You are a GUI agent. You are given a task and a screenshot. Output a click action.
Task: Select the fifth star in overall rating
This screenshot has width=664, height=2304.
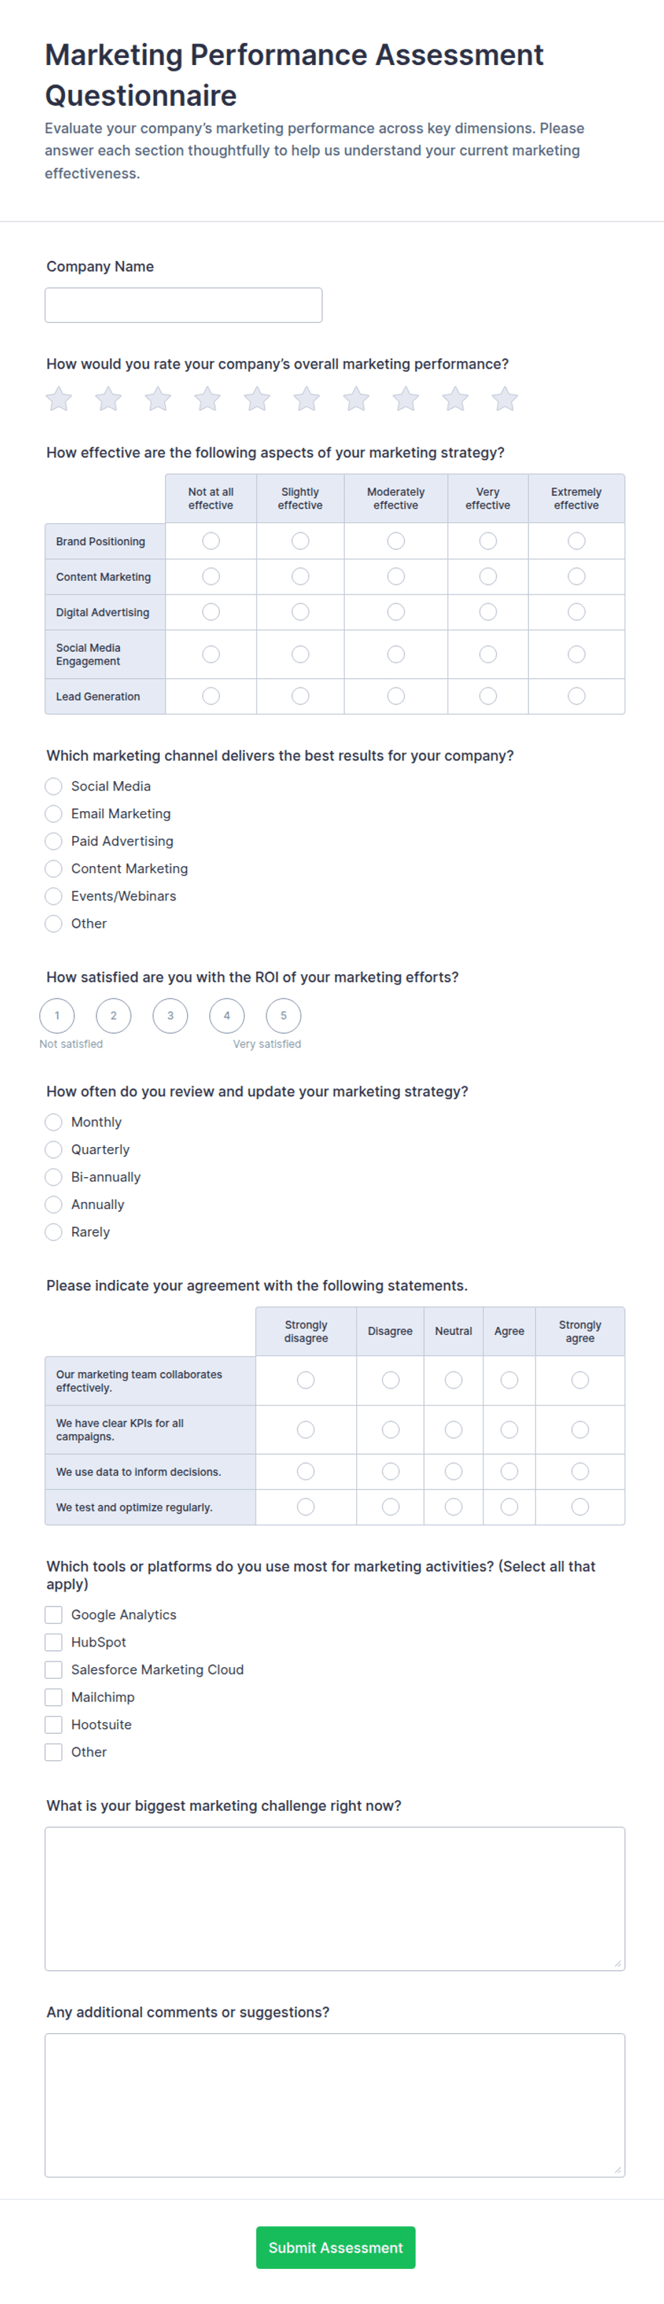[x=257, y=399]
